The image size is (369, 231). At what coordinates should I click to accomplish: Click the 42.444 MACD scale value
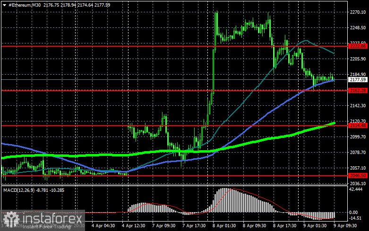pos(356,189)
